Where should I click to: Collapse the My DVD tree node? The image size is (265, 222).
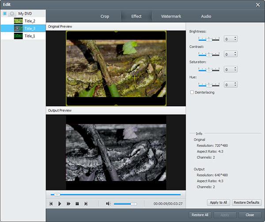pos(5,14)
